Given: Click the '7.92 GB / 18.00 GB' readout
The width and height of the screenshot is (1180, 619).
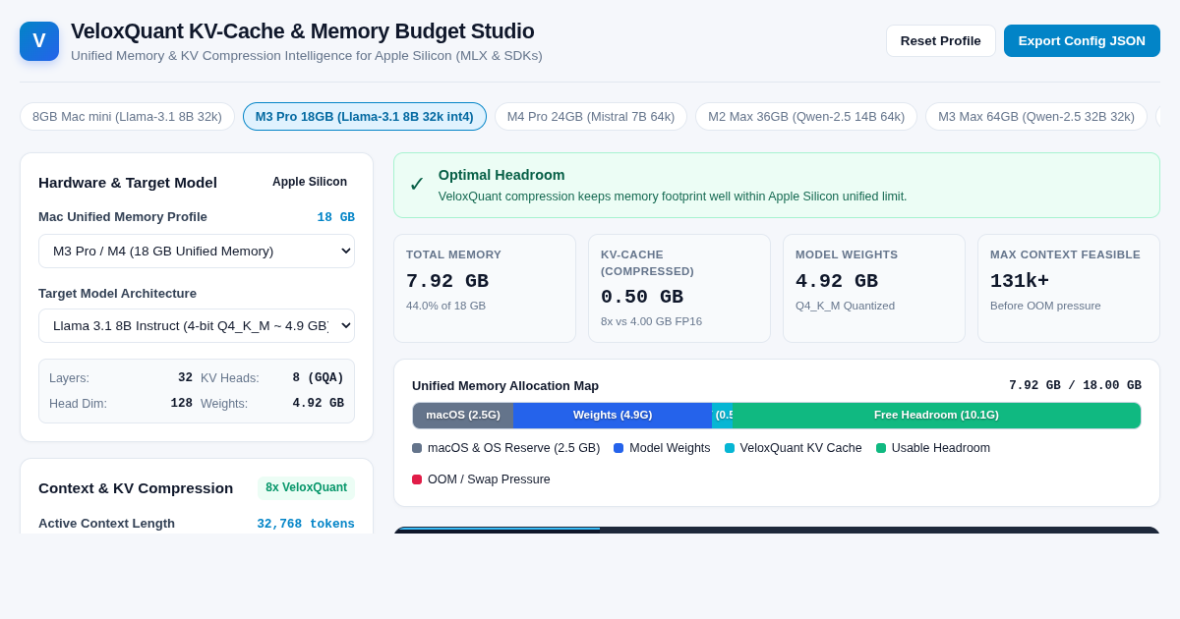Looking at the screenshot, I should (1075, 385).
